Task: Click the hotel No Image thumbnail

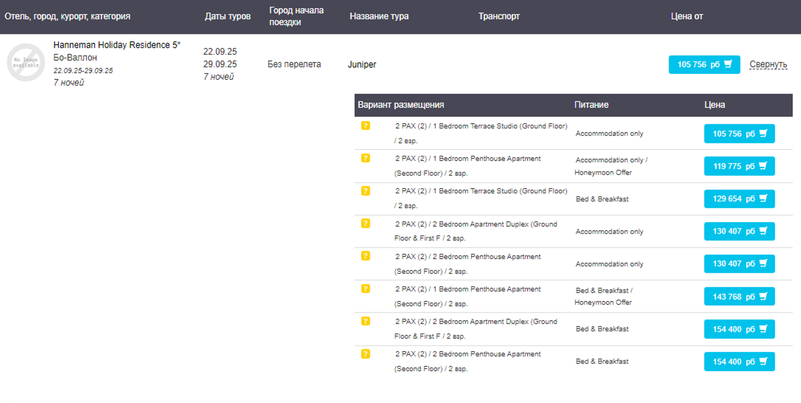Action: (x=26, y=62)
